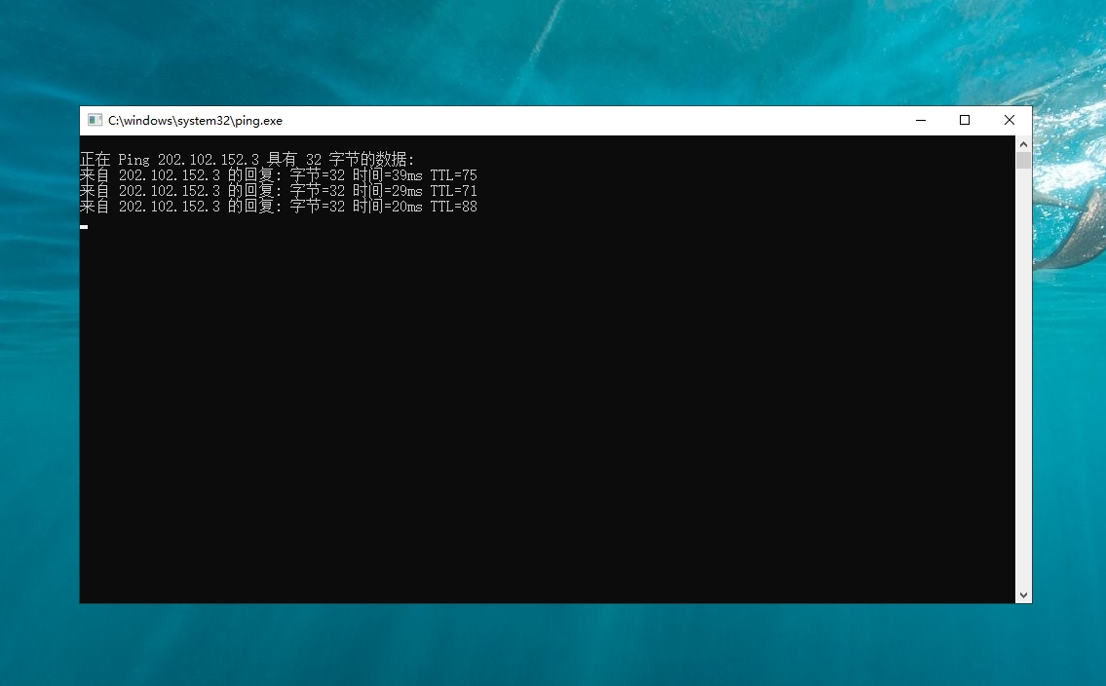The image size is (1106, 686).
Task: Click the reply line ending TTL=75
Action: (279, 174)
